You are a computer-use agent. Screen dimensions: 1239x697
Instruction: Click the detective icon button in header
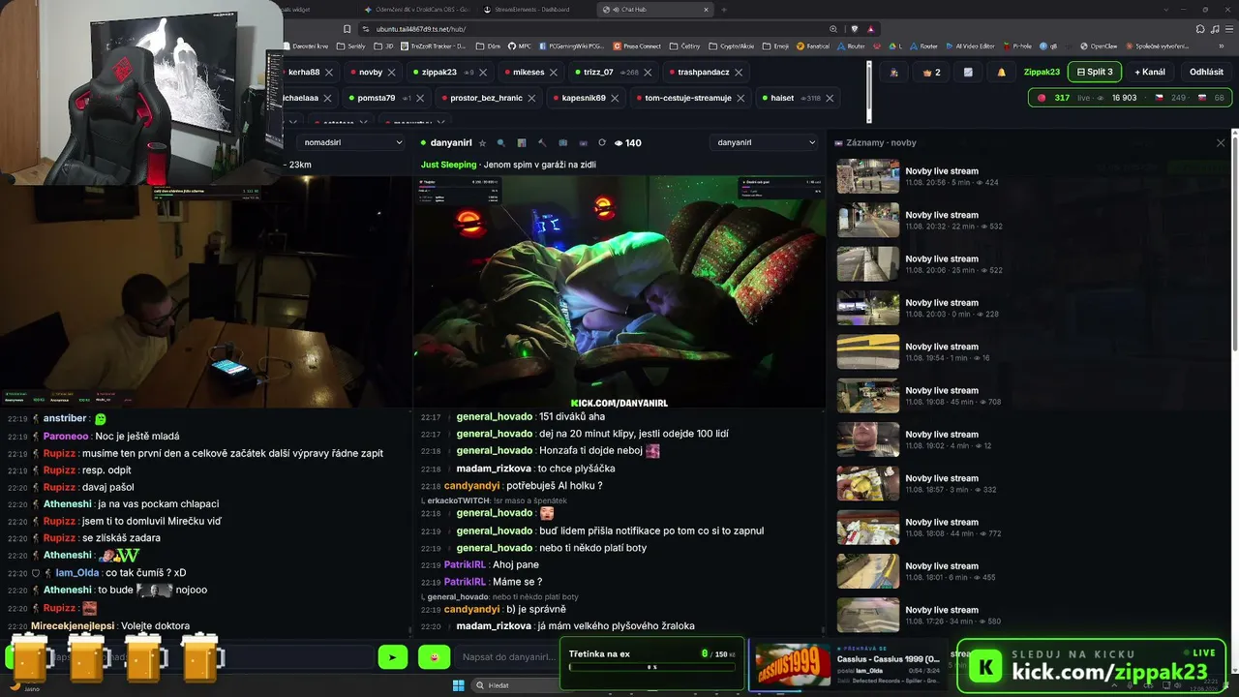pyautogui.click(x=893, y=73)
